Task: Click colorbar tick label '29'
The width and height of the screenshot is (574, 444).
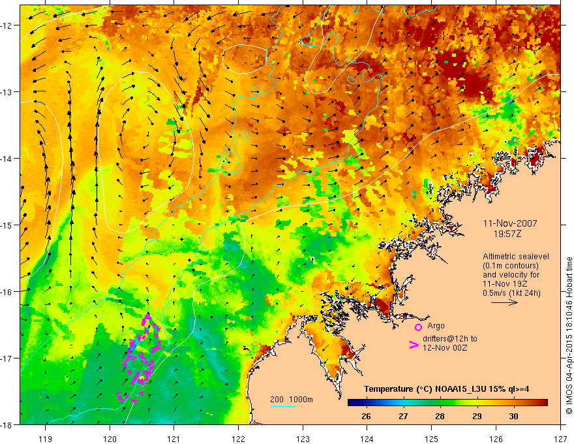Action: coord(477,417)
